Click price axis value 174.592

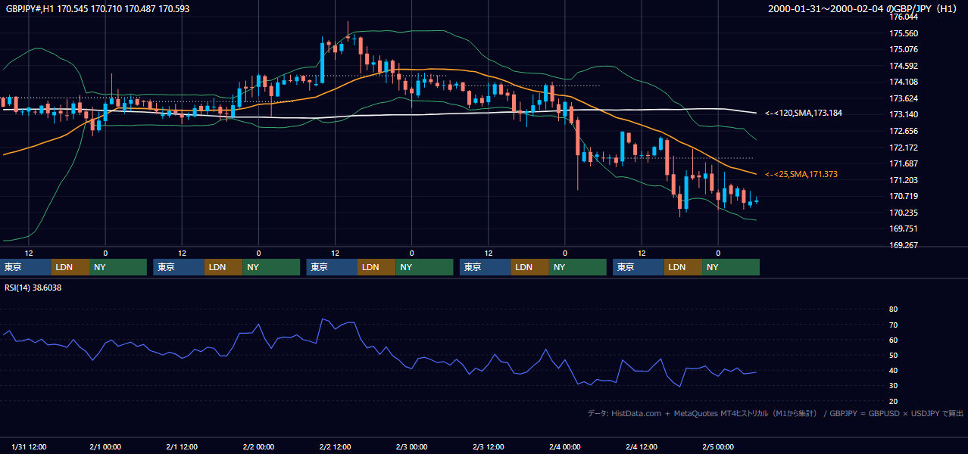(x=904, y=66)
